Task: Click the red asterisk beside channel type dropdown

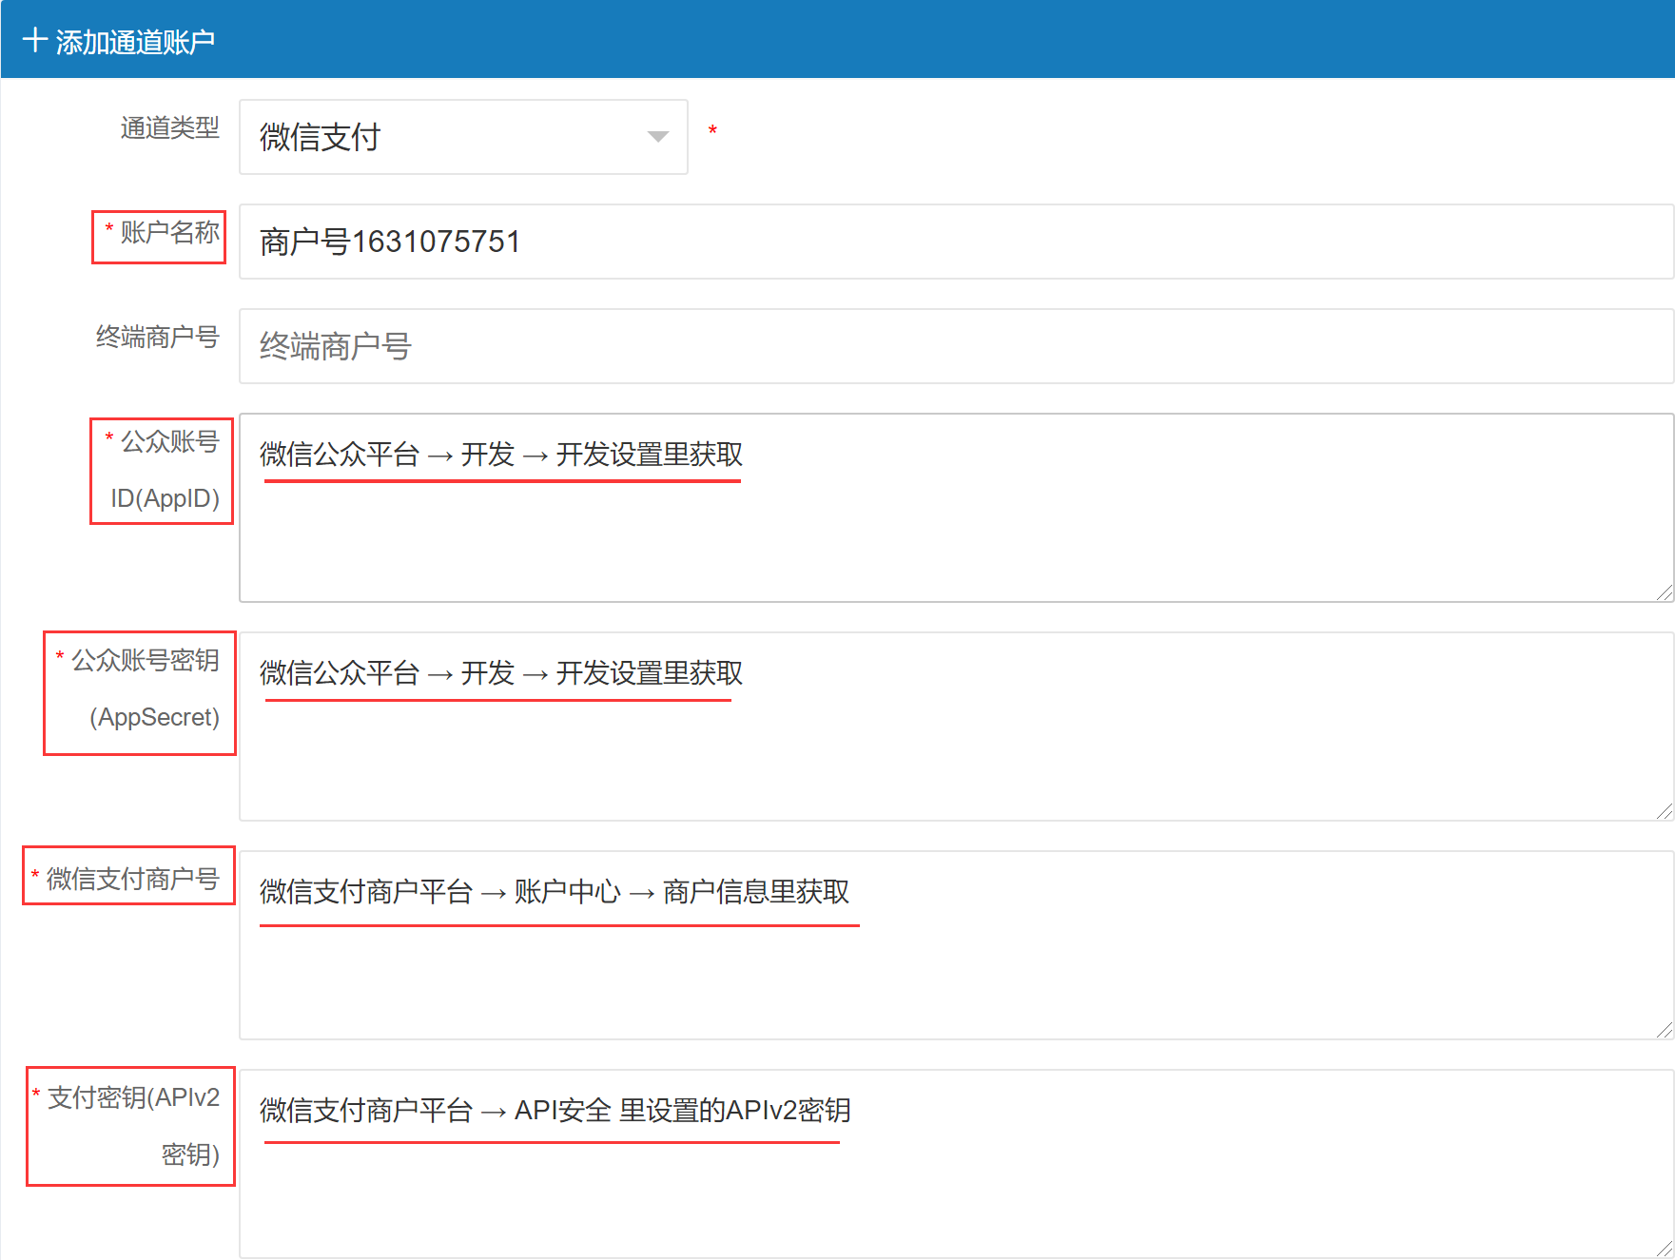Action: point(712,131)
